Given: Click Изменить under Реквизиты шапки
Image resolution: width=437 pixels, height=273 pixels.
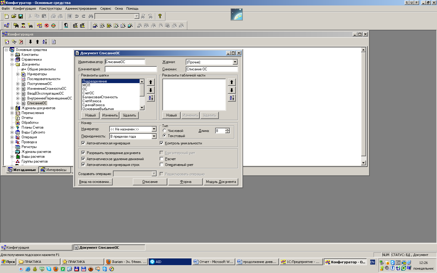Looking at the screenshot, I should [x=110, y=115].
